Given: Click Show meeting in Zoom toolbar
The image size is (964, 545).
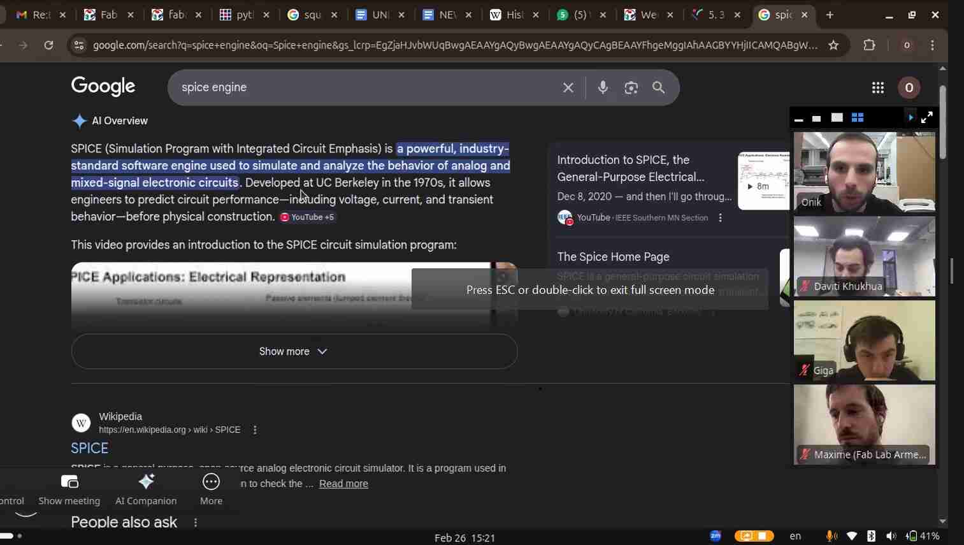Looking at the screenshot, I should 69,490.
